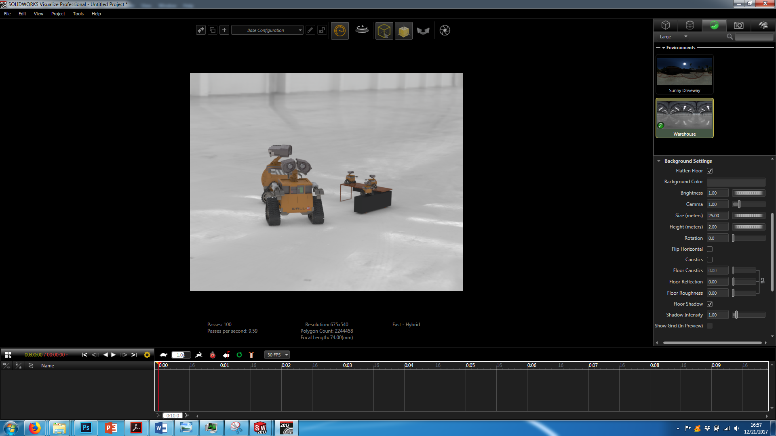Click the Brightness value field
The image size is (776, 436).
coord(717,193)
